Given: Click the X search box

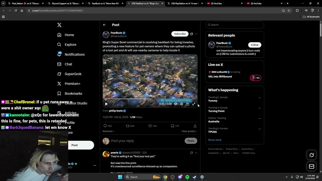Looking at the screenshot, I should coord(235,25).
